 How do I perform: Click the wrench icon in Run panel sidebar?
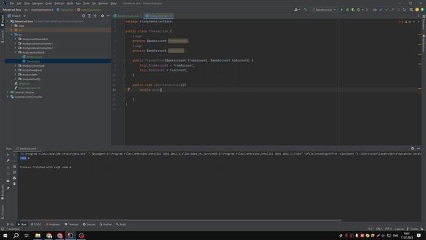pyautogui.click(x=8, y=161)
